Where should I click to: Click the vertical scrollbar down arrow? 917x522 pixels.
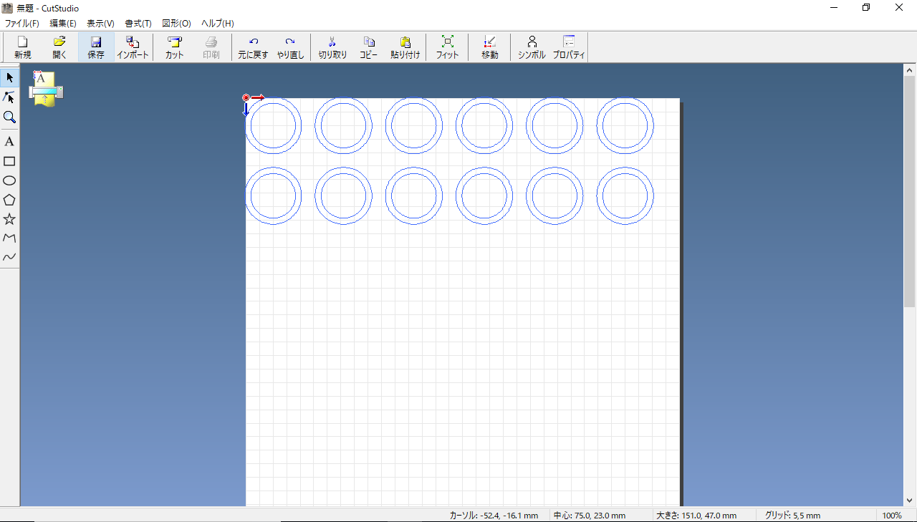(x=909, y=500)
